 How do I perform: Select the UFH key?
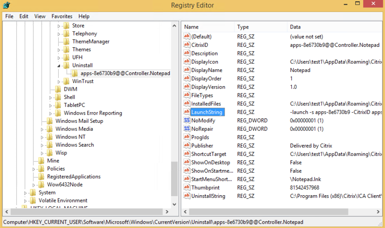(x=77, y=57)
